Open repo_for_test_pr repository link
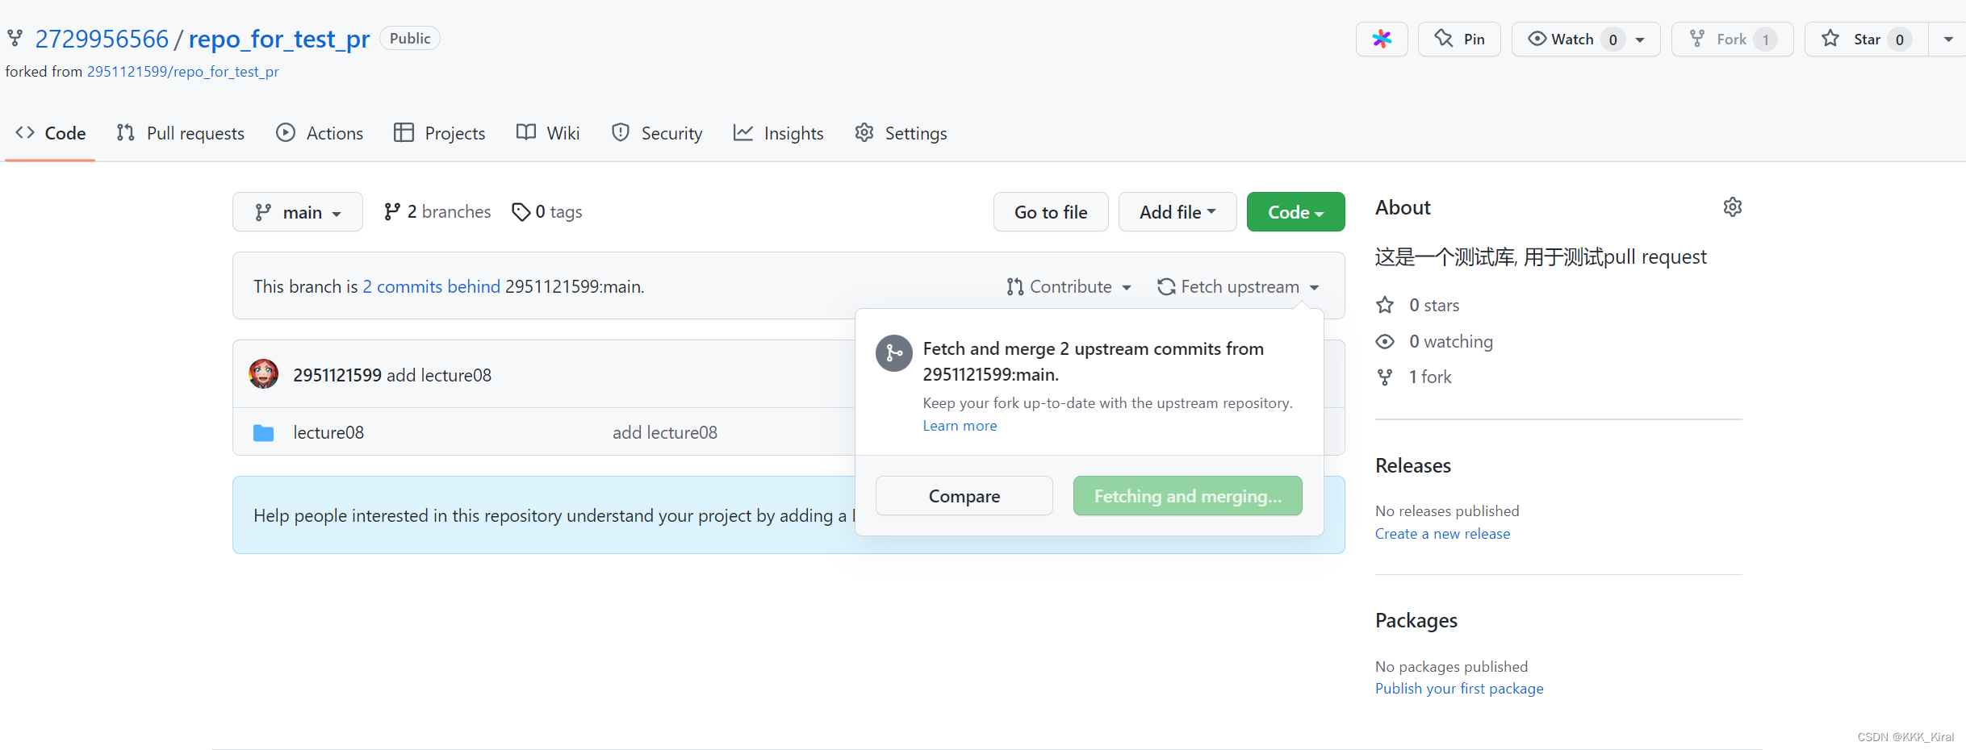The height and width of the screenshot is (750, 1966). click(x=279, y=39)
